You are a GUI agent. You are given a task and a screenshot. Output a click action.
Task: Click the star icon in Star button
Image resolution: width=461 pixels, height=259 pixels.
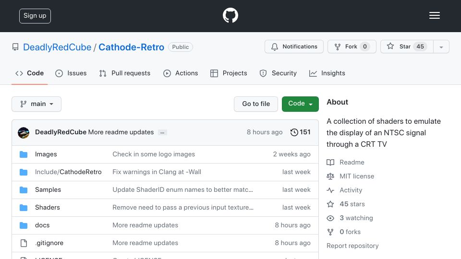point(390,46)
